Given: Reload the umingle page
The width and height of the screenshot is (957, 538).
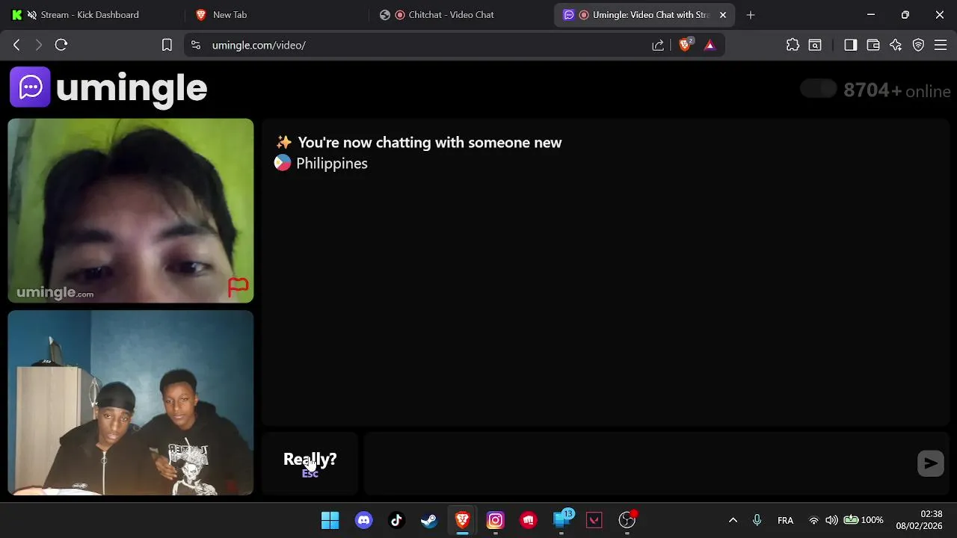Looking at the screenshot, I should (61, 45).
